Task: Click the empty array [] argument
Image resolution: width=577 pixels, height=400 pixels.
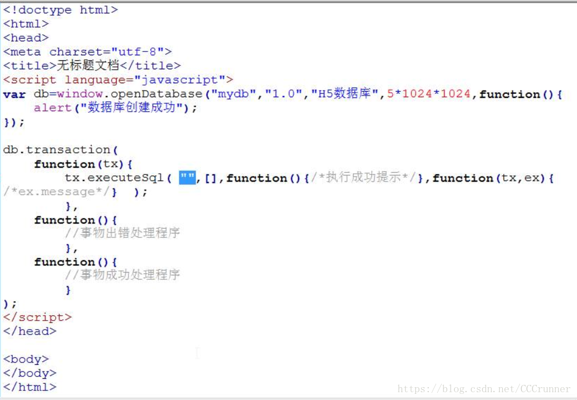Action: pos(210,178)
